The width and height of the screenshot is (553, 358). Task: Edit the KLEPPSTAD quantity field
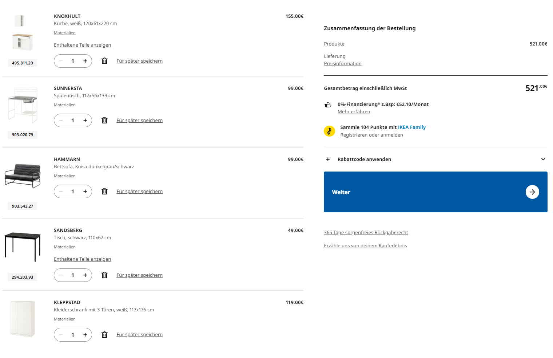[x=73, y=335]
